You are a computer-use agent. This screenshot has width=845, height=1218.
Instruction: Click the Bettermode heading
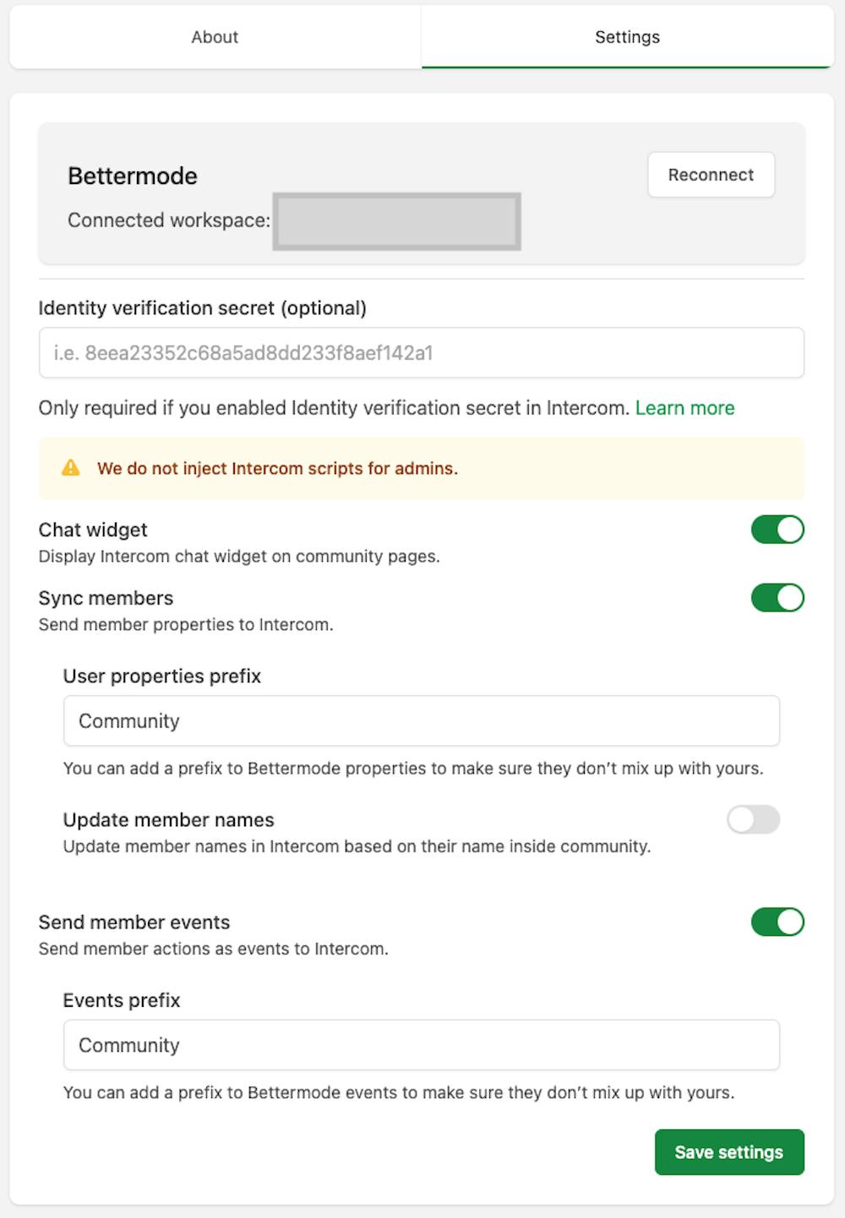point(133,176)
